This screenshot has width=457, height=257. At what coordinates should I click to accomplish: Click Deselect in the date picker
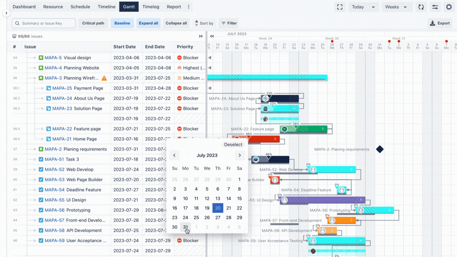[233, 145]
